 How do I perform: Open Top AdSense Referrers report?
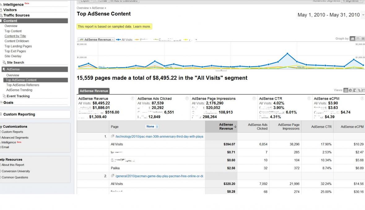coord(23,85)
